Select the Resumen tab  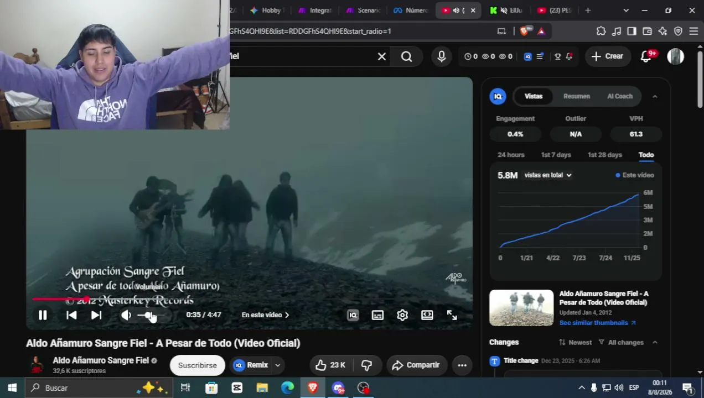click(x=577, y=96)
